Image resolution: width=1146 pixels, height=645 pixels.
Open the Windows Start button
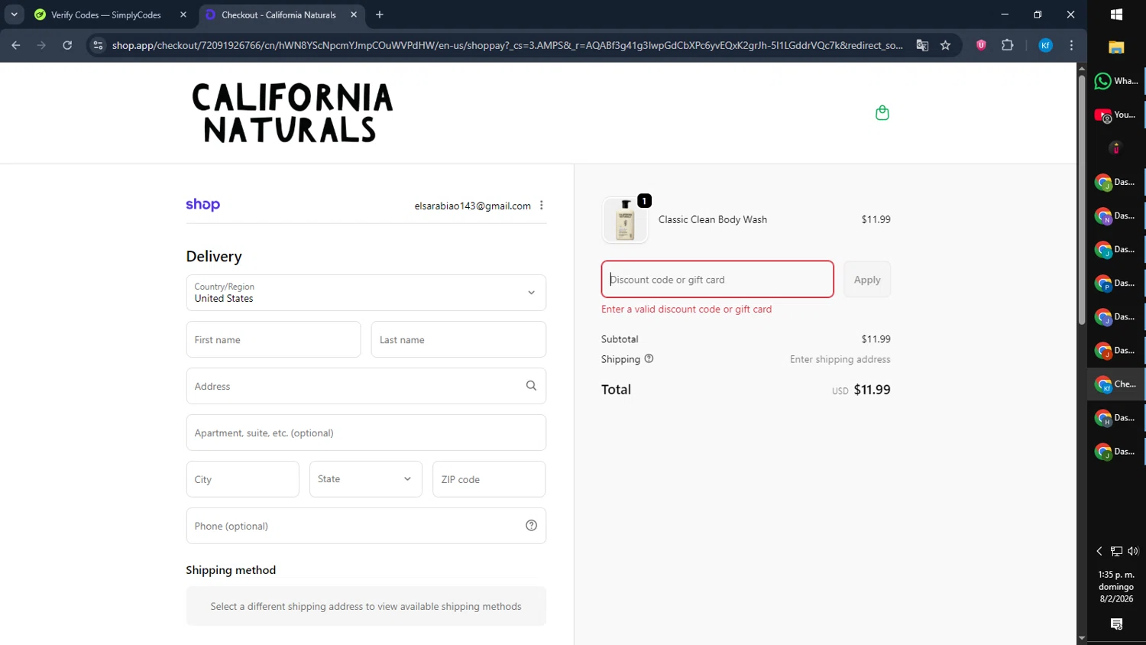click(1116, 15)
